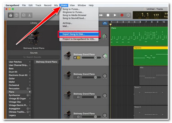Choose Song to iTunes menu entry
Viewport: 172px width, 123px height.
[x=79, y=9]
